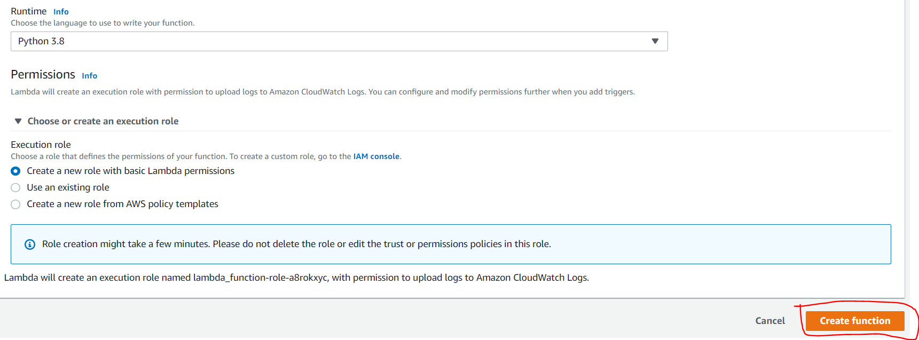Click the info icon in role creation notice
This screenshot has width=919, height=340.
pyautogui.click(x=30, y=244)
